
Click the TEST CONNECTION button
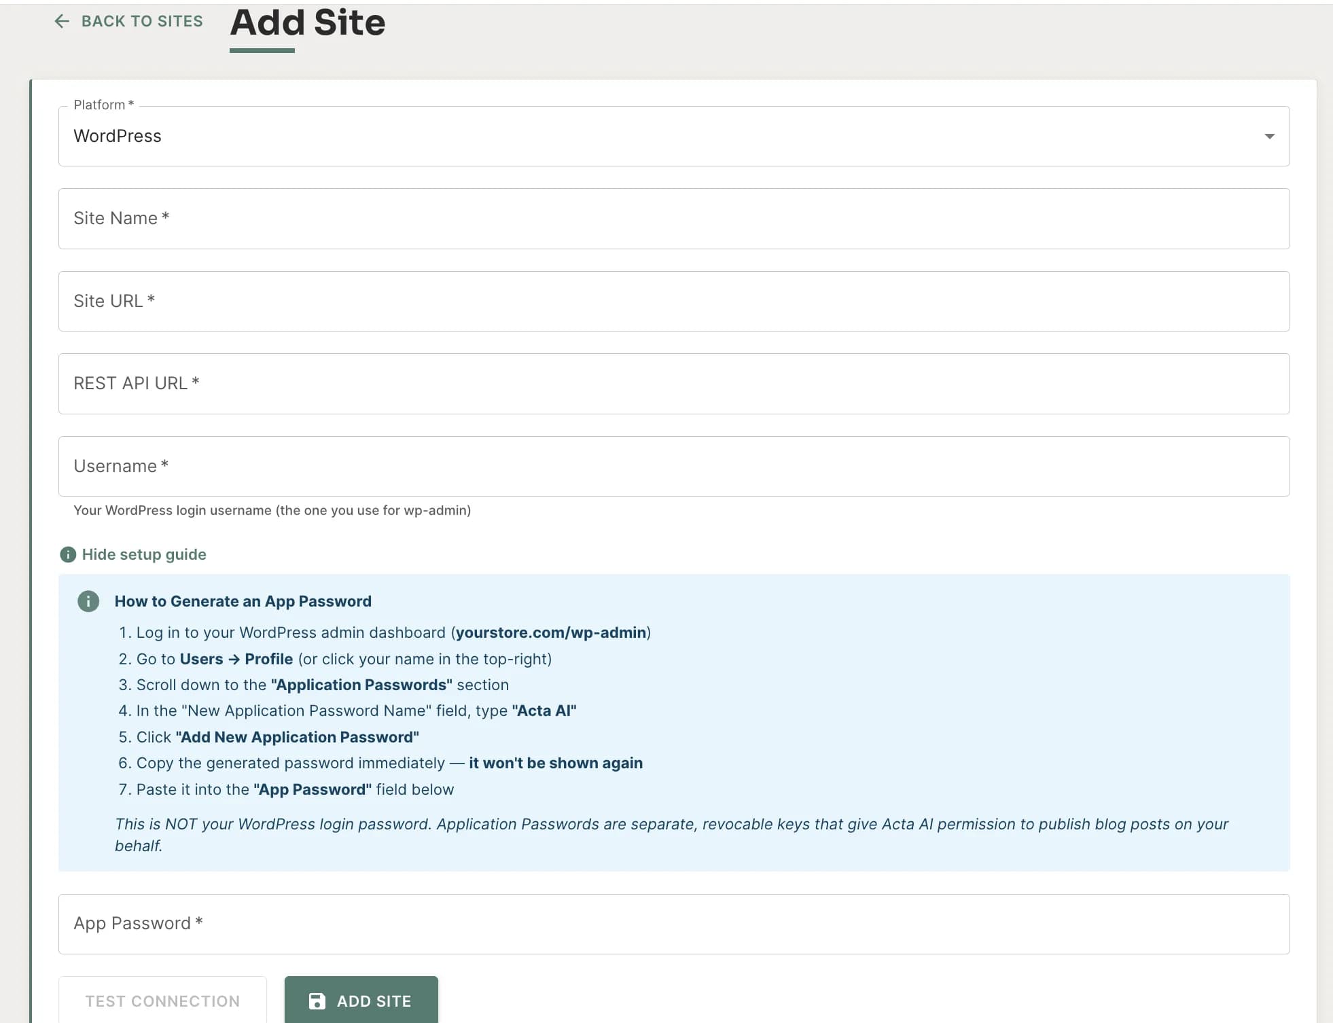(x=162, y=1001)
